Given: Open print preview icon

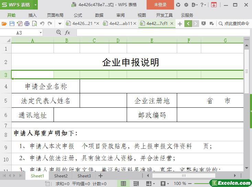Looking at the screenshot, I should click(35, 24).
